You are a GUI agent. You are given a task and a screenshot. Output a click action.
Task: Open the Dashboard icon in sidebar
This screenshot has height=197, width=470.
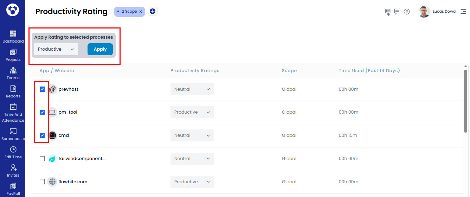pyautogui.click(x=13, y=34)
